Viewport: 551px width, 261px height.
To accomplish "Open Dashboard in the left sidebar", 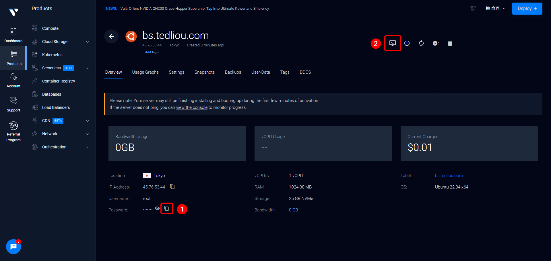I will coord(13,35).
